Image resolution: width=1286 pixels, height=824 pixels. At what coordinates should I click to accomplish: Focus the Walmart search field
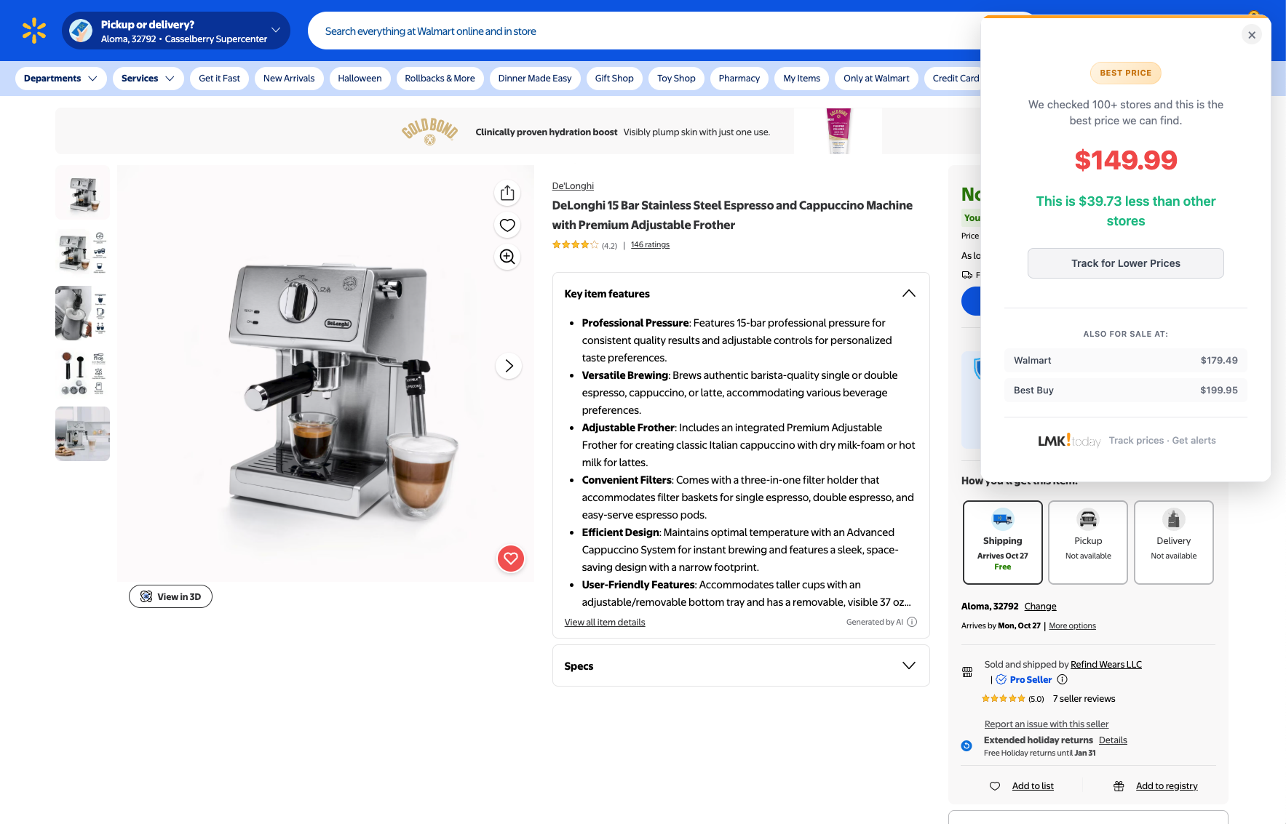pos(644,31)
